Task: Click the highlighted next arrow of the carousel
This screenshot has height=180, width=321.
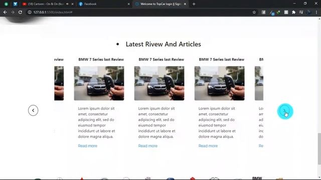Action: [285, 111]
